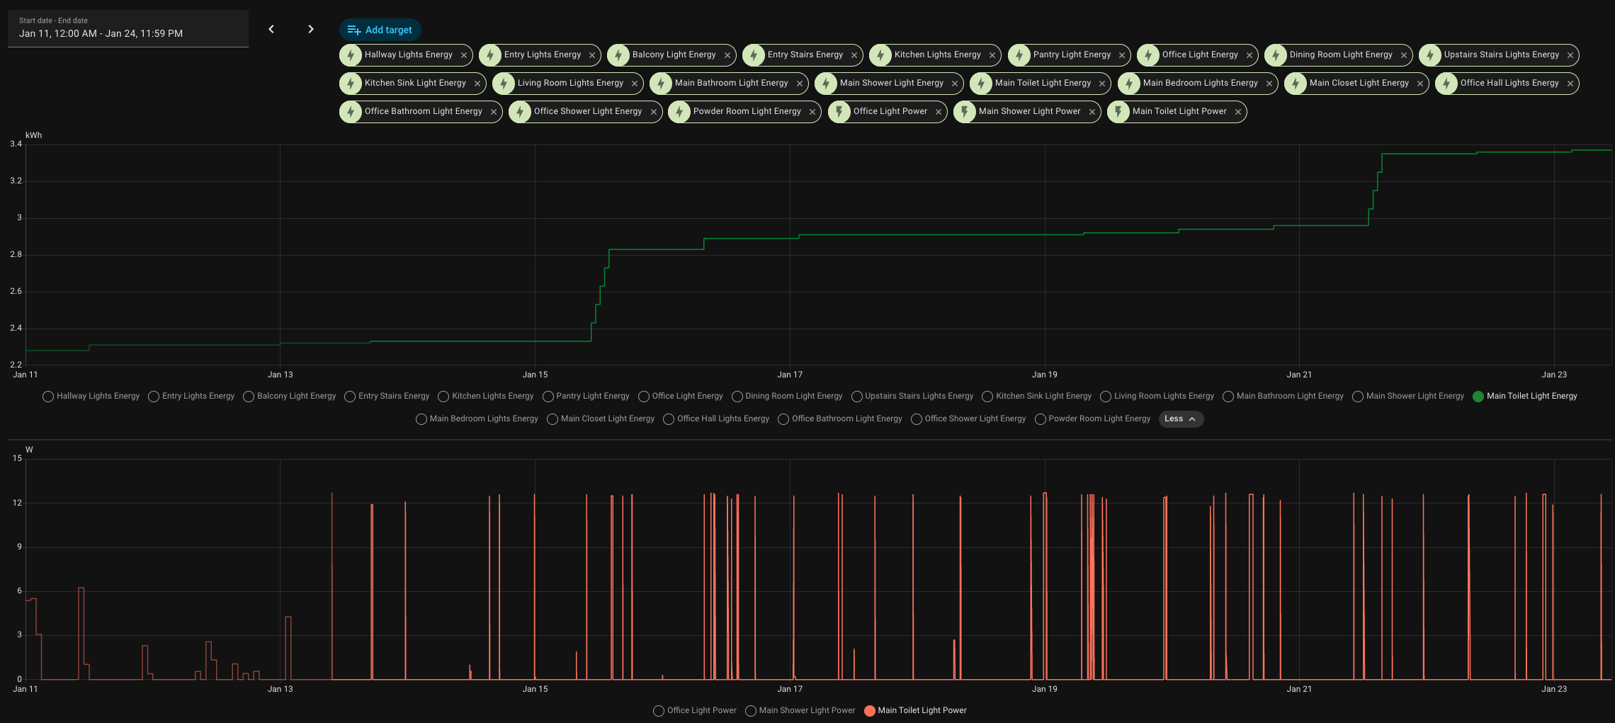Go to previous date range with left arrow
1615x723 pixels.
[271, 29]
